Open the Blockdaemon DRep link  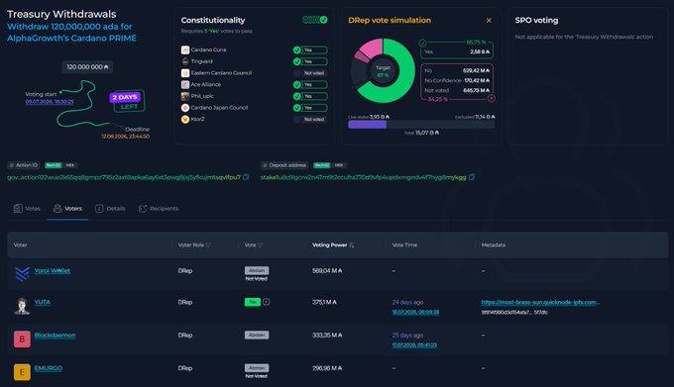tap(56, 336)
